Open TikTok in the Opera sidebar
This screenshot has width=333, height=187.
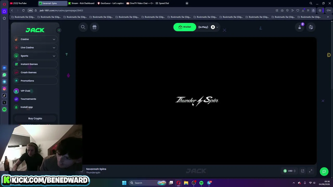4,96
